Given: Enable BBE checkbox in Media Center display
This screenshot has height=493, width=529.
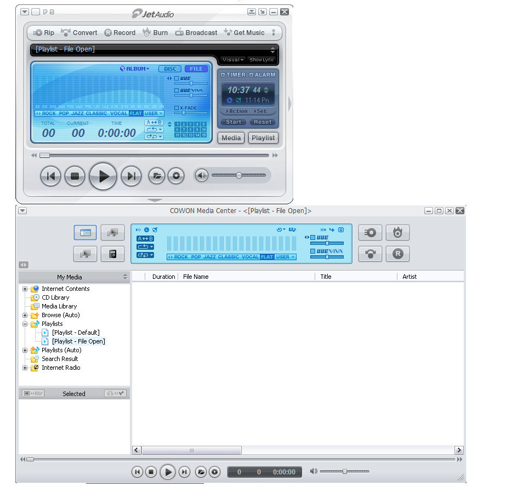Looking at the screenshot, I should coord(313,237).
